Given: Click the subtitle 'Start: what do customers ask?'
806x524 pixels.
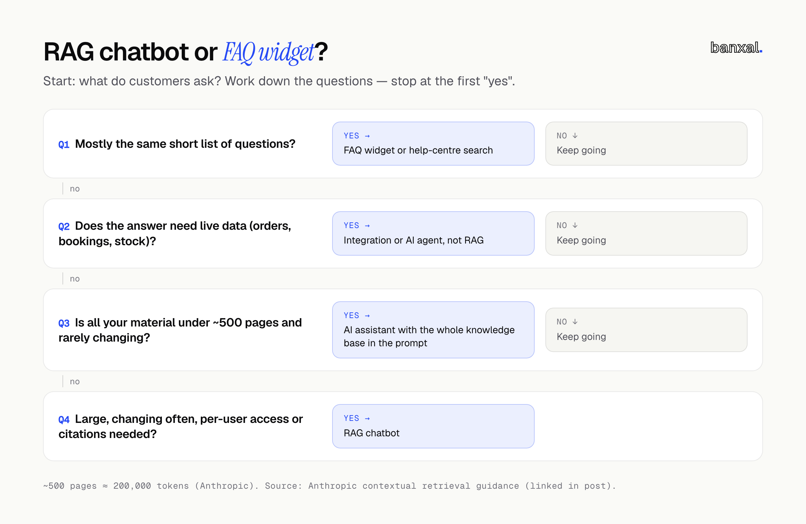Looking at the screenshot, I should click(x=279, y=81).
